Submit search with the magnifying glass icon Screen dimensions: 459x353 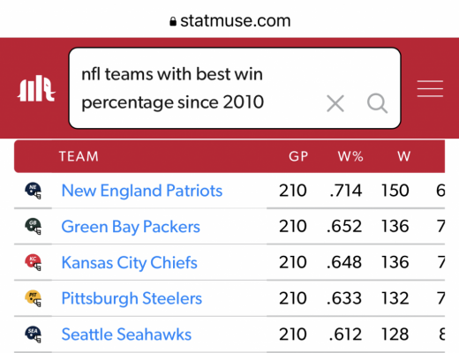[x=377, y=103]
